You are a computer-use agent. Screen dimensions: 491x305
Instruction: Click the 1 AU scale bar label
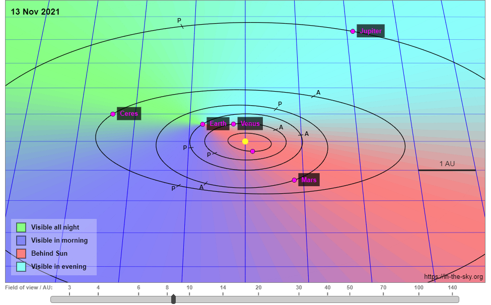pos(447,164)
